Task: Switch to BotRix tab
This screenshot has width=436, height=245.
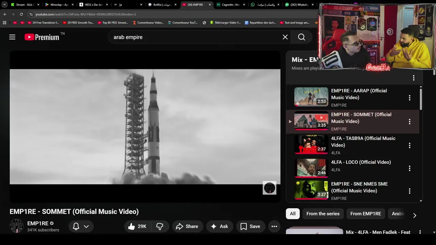Action: (x=162, y=5)
